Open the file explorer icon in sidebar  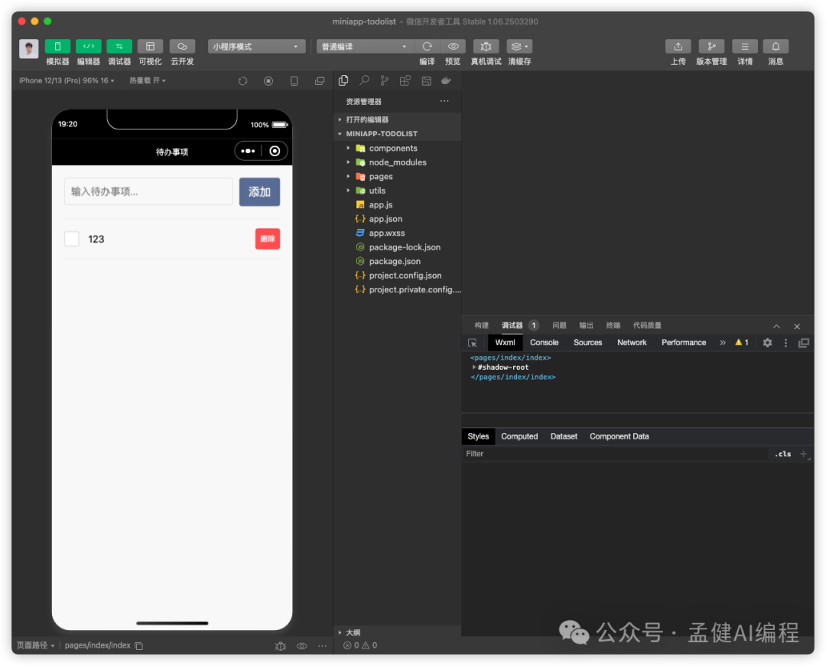point(343,80)
